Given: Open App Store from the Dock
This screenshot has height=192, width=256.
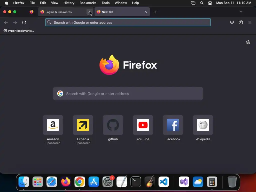Looking at the screenshot, I should pyautogui.click(x=94, y=182).
